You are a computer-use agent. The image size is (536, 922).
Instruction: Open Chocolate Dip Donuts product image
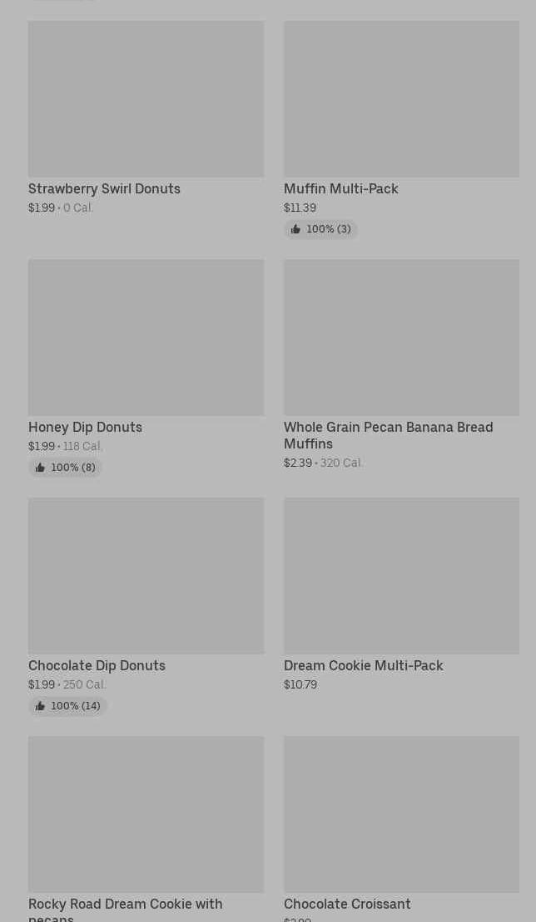click(x=146, y=575)
